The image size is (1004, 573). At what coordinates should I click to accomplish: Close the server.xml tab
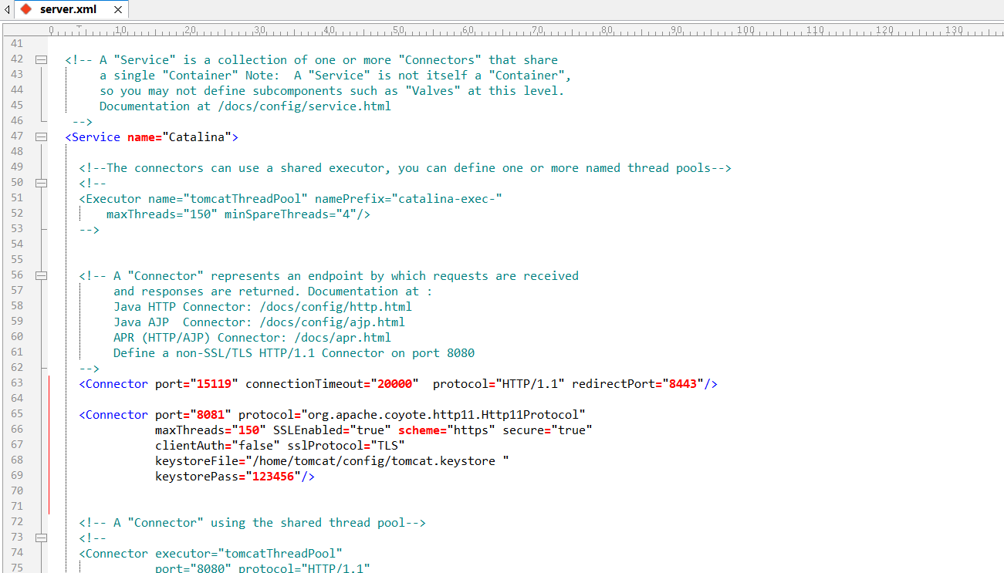pos(118,10)
